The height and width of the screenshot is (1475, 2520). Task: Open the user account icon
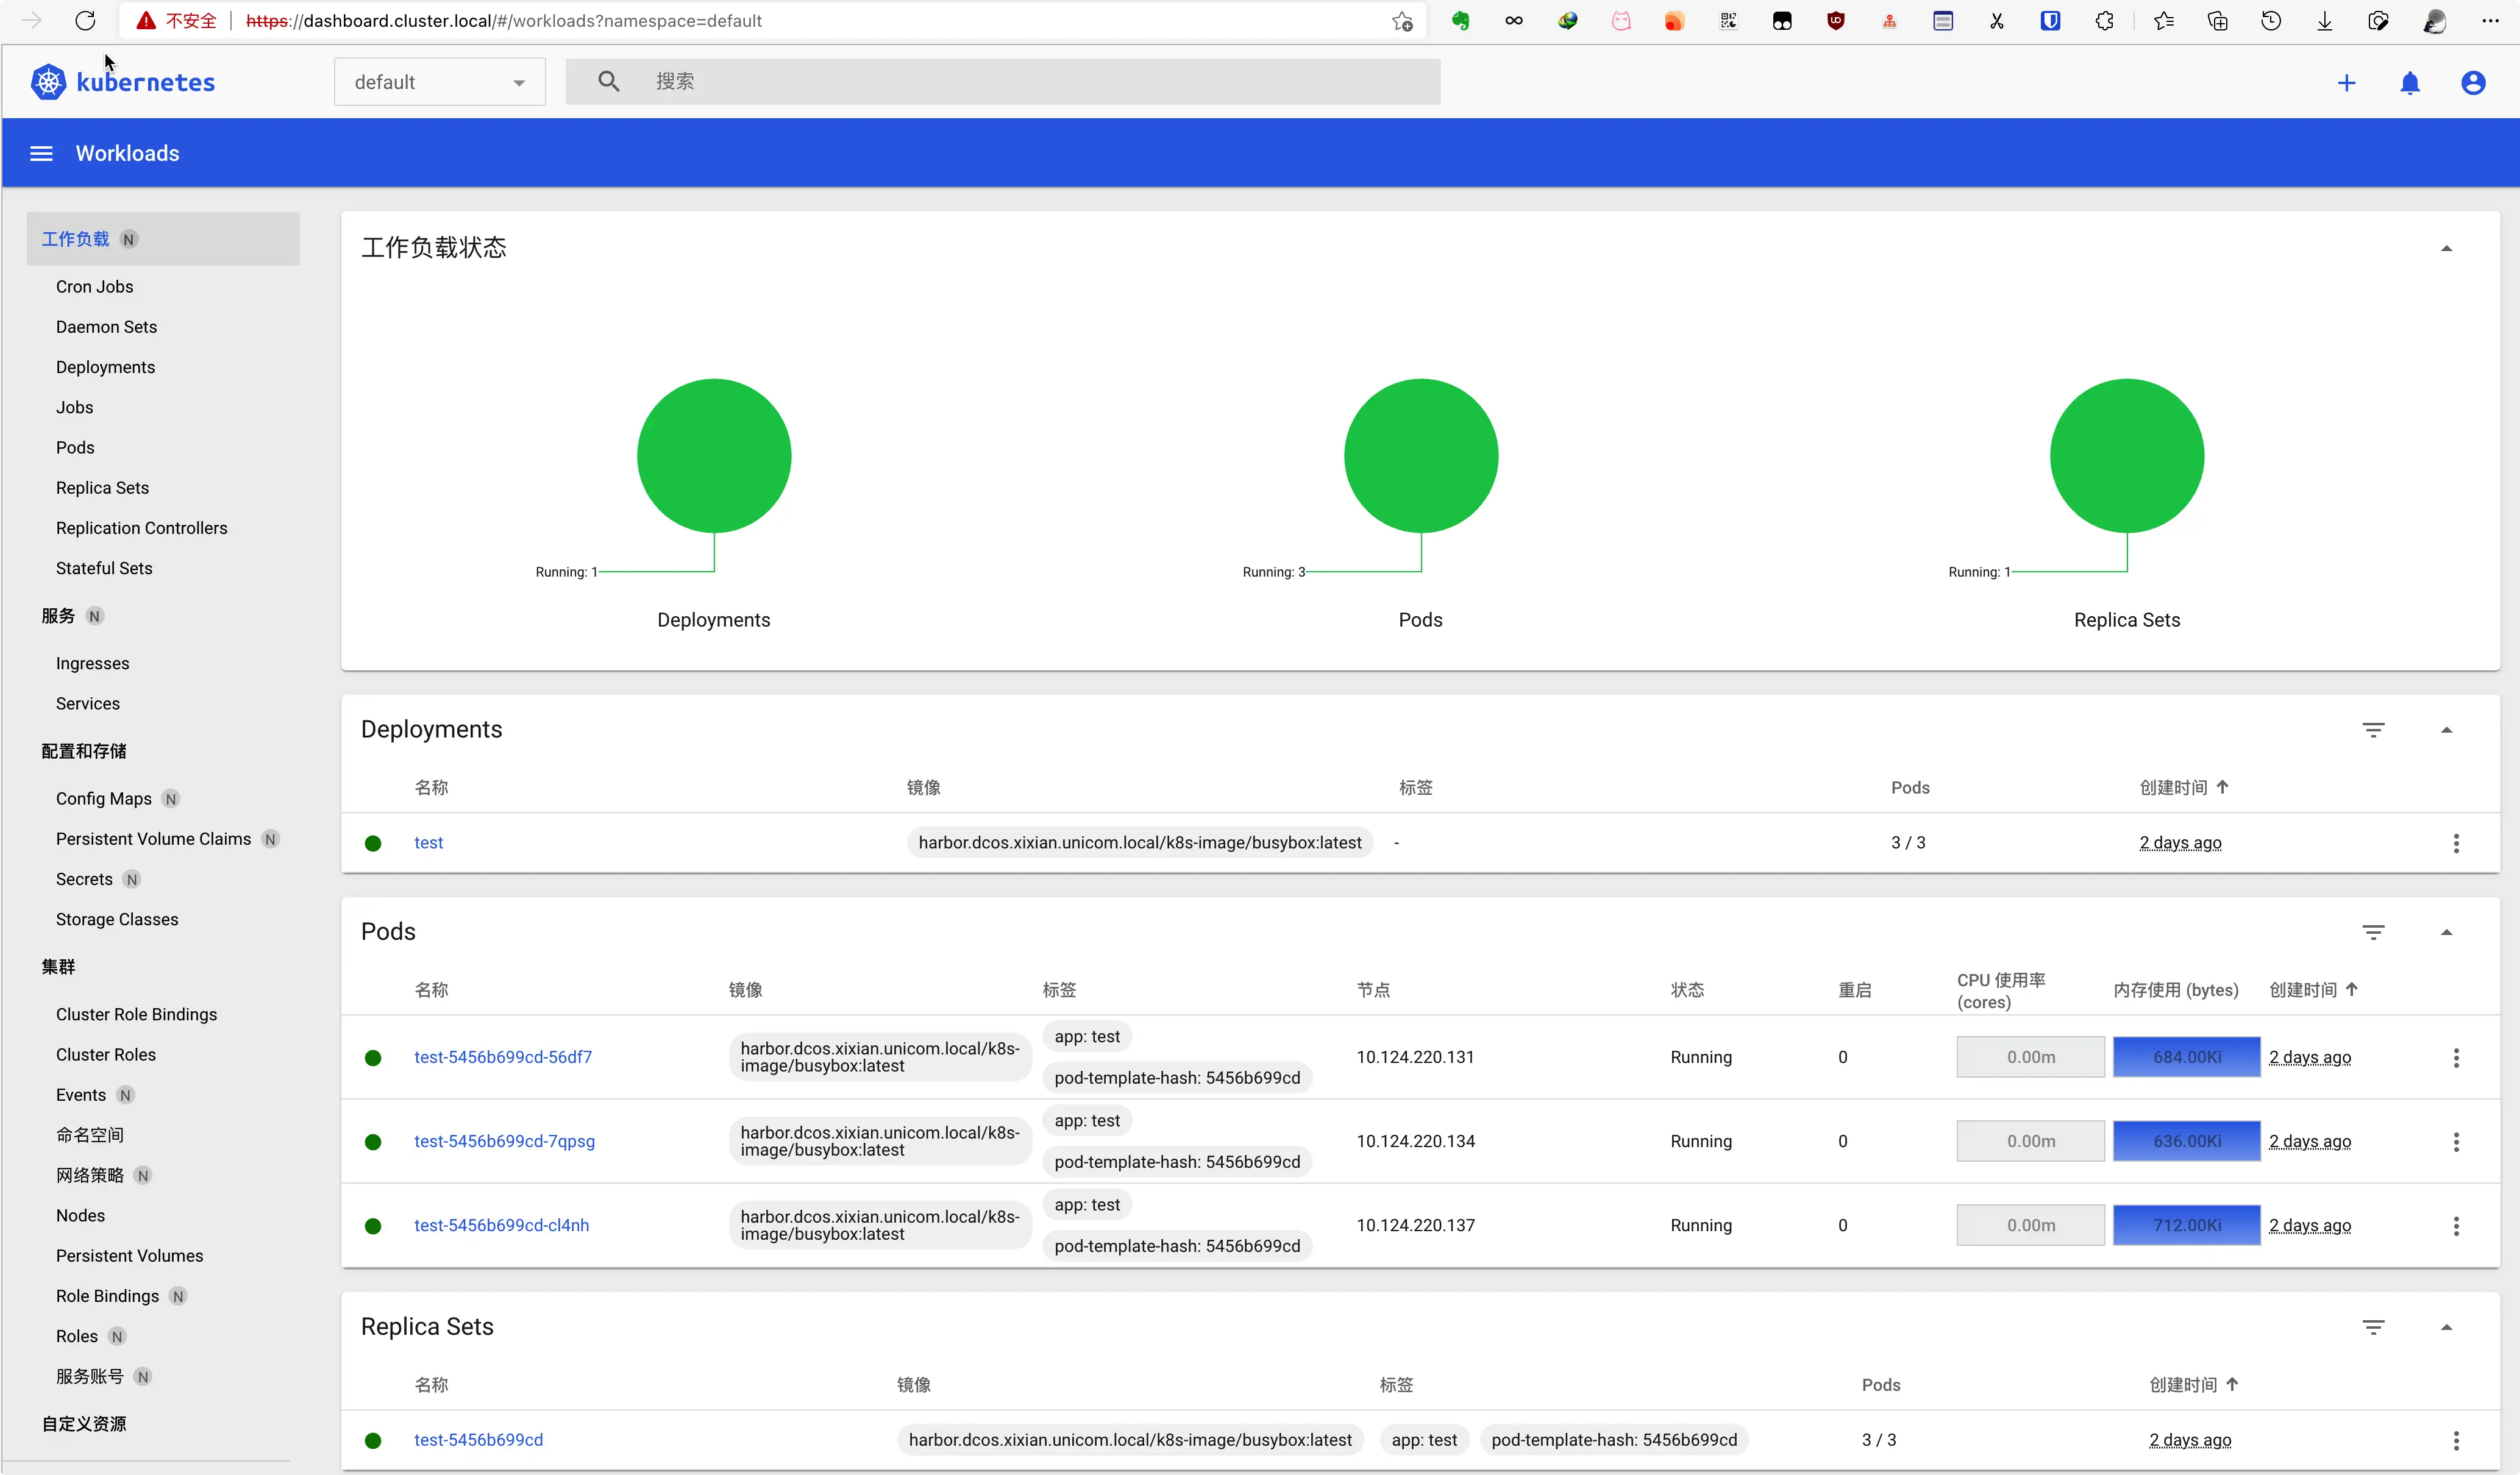(2473, 83)
